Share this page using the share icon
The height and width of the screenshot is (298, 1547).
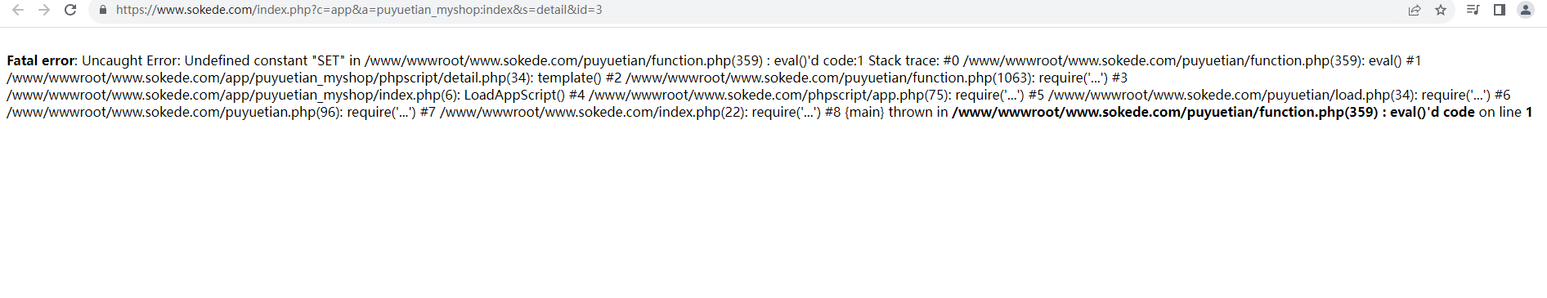(x=1415, y=10)
